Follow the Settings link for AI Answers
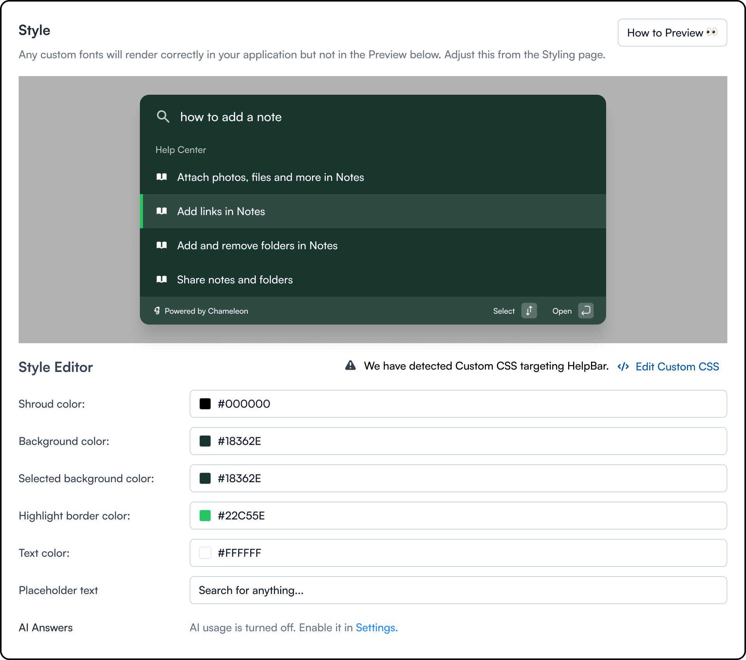 pos(376,628)
